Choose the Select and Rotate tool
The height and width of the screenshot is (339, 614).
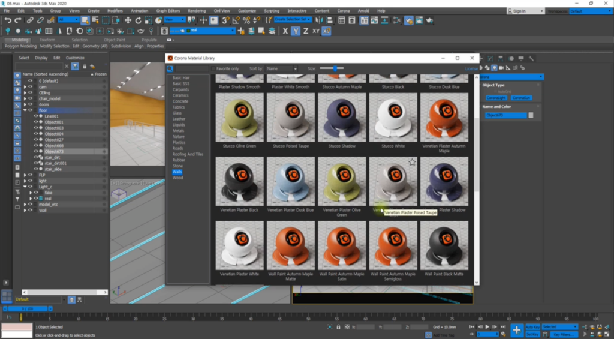[139, 20]
